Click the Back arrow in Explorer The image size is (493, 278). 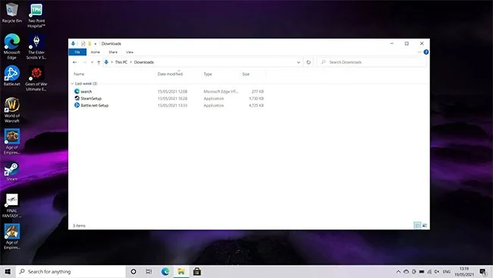74,62
